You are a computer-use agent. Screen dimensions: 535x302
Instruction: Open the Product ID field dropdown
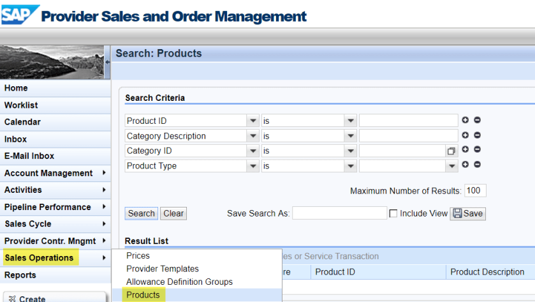[x=253, y=121]
